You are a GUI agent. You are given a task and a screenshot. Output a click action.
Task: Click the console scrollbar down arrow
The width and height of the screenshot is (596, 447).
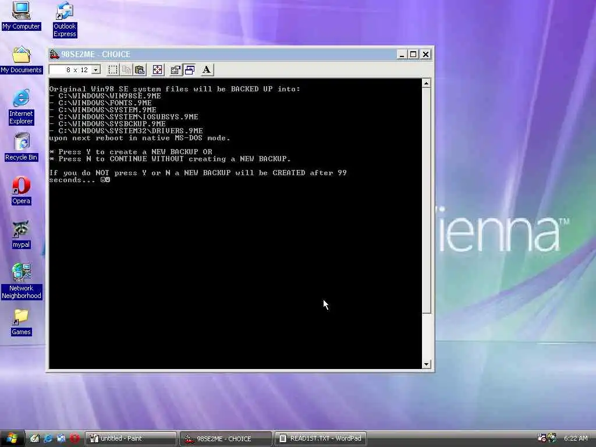click(427, 364)
